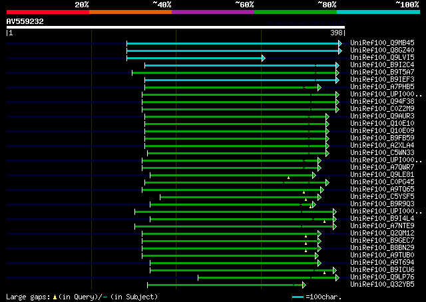Click the arrowhead ending the A9TUB0 alignment
This screenshot has height=302, width=426.
point(317,256)
